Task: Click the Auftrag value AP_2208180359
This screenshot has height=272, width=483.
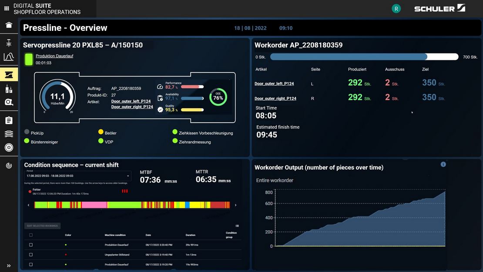Action: pyautogui.click(x=126, y=88)
